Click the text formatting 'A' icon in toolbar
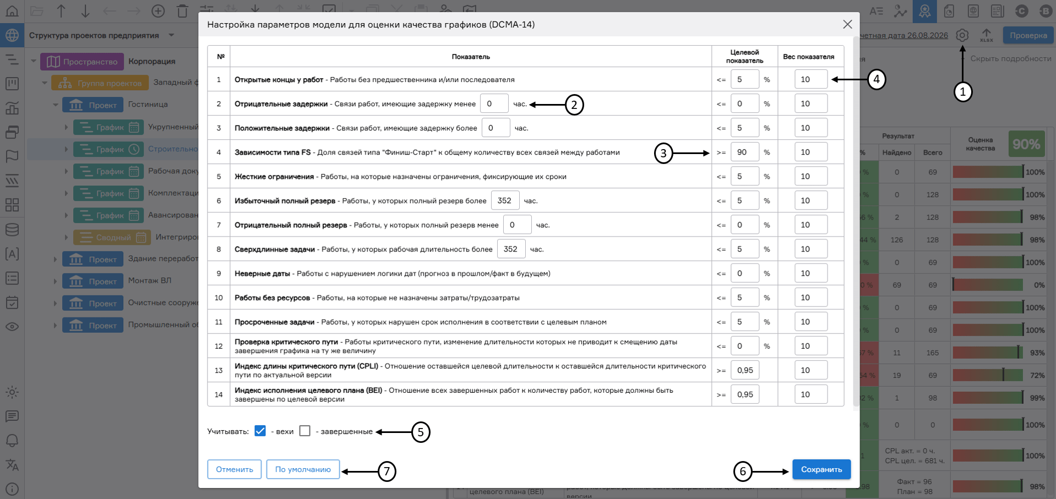The height and width of the screenshot is (499, 1056). pyautogui.click(x=877, y=11)
